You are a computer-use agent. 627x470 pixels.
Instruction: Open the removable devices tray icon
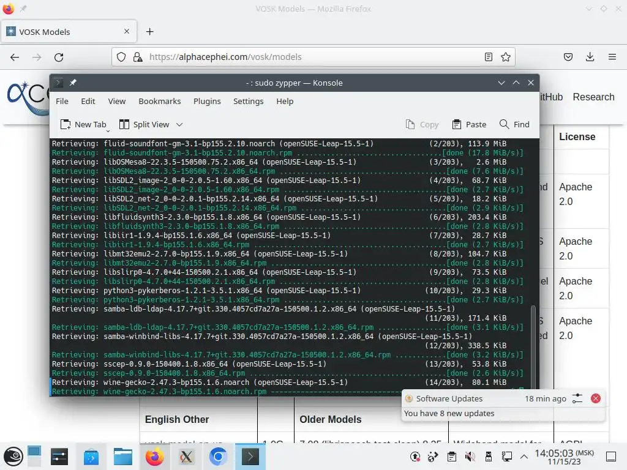(489, 457)
